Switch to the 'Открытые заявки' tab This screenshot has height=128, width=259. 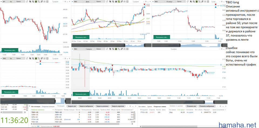click(160, 106)
